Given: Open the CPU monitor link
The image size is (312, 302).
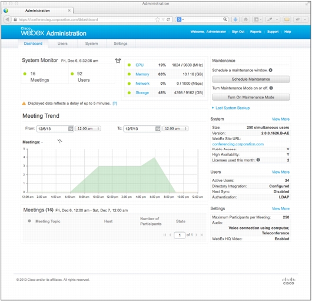Looking at the screenshot, I should pyautogui.click(x=140, y=65).
